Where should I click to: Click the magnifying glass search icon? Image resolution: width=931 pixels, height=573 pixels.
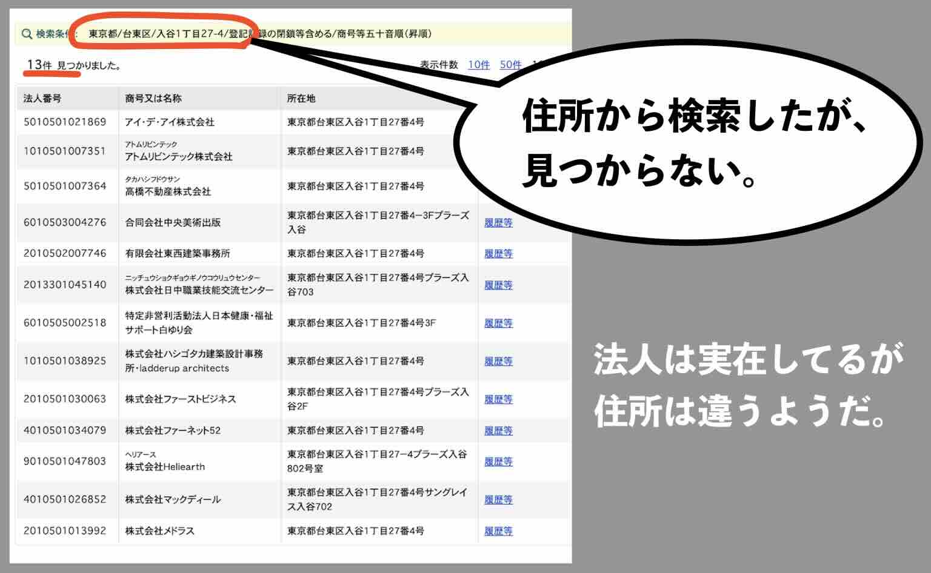pos(25,35)
